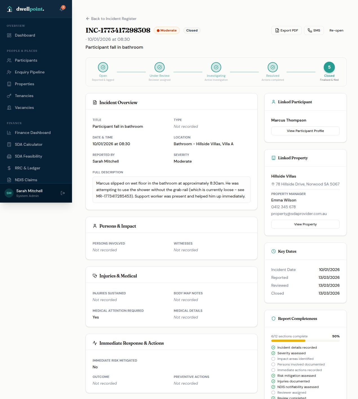Image resolution: width=358 pixels, height=399 pixels.
Task: Click the Incident Overview document icon
Action: coord(95,102)
